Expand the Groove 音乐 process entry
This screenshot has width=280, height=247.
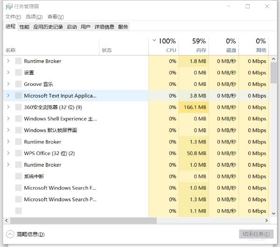tap(8, 84)
